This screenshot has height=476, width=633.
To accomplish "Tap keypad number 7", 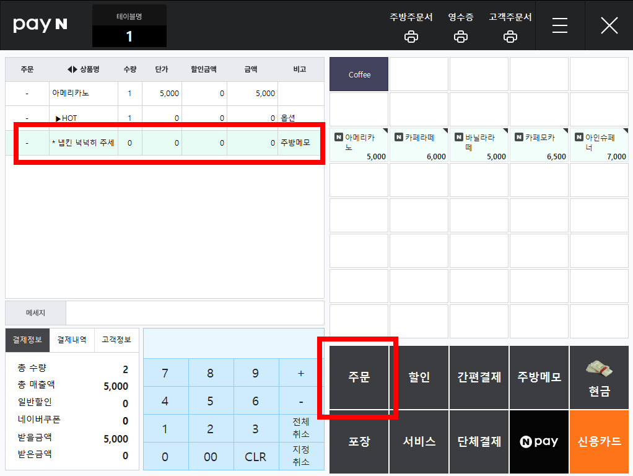I will tap(165, 373).
